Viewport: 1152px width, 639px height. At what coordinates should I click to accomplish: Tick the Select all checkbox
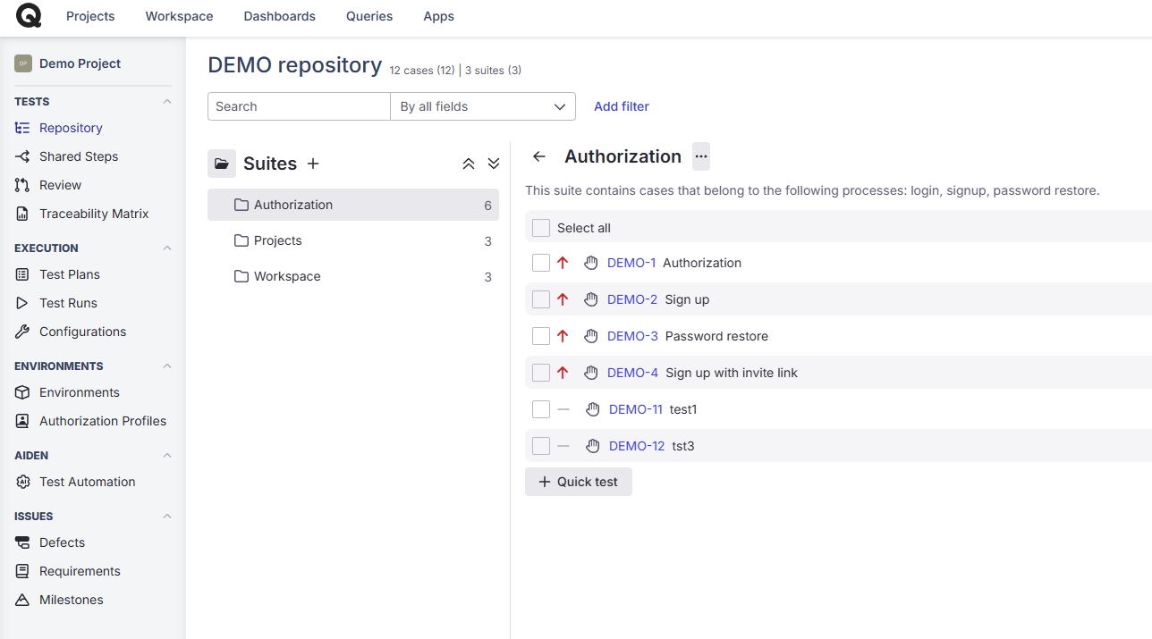pos(541,228)
